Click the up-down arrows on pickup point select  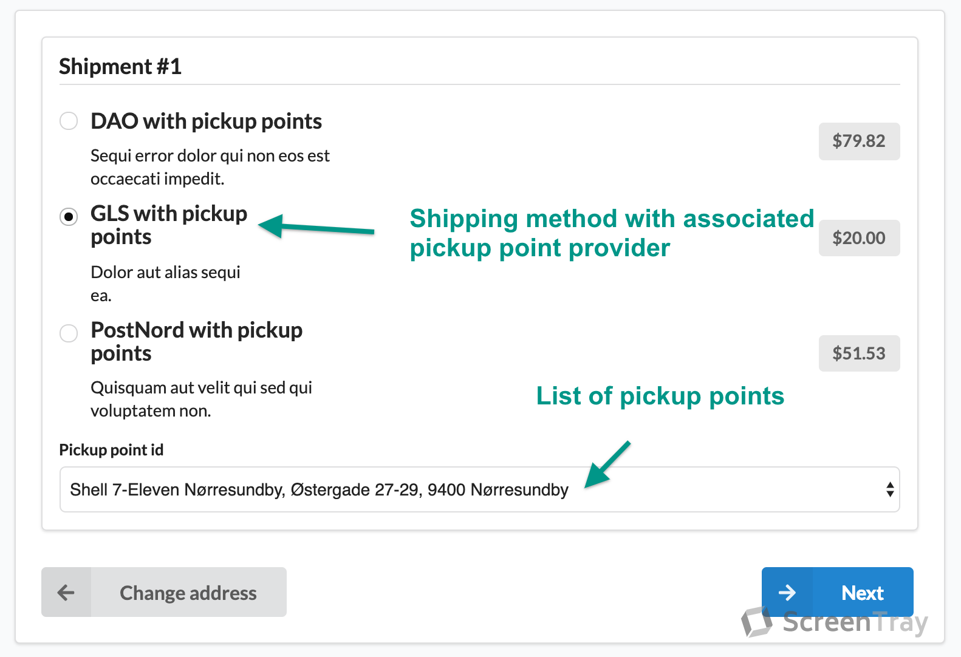(889, 489)
